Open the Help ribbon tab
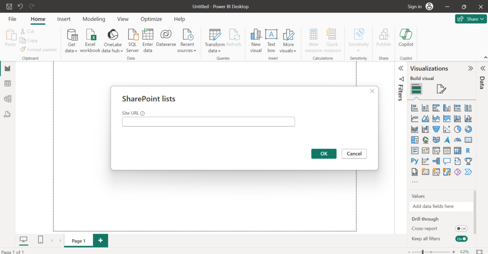The image size is (488, 254). tap(179, 19)
